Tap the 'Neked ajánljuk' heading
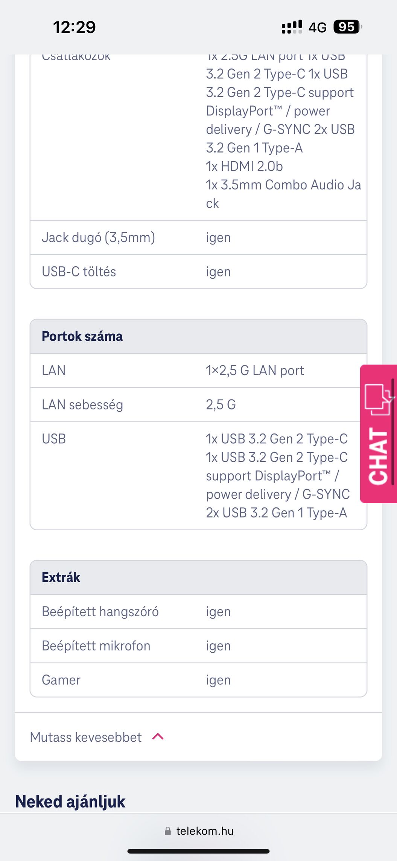 coord(70,801)
